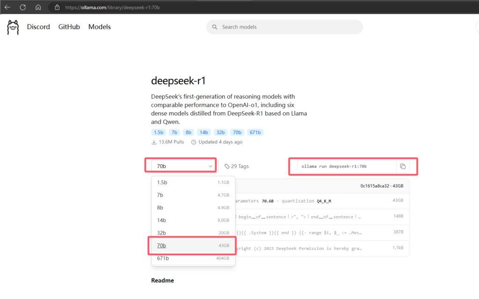Screen dimensions: 479x299
Task: Click the padlock site info icon
Action: [57, 7]
